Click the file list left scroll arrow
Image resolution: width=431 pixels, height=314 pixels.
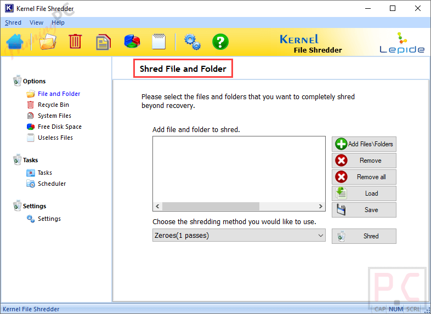click(x=157, y=206)
